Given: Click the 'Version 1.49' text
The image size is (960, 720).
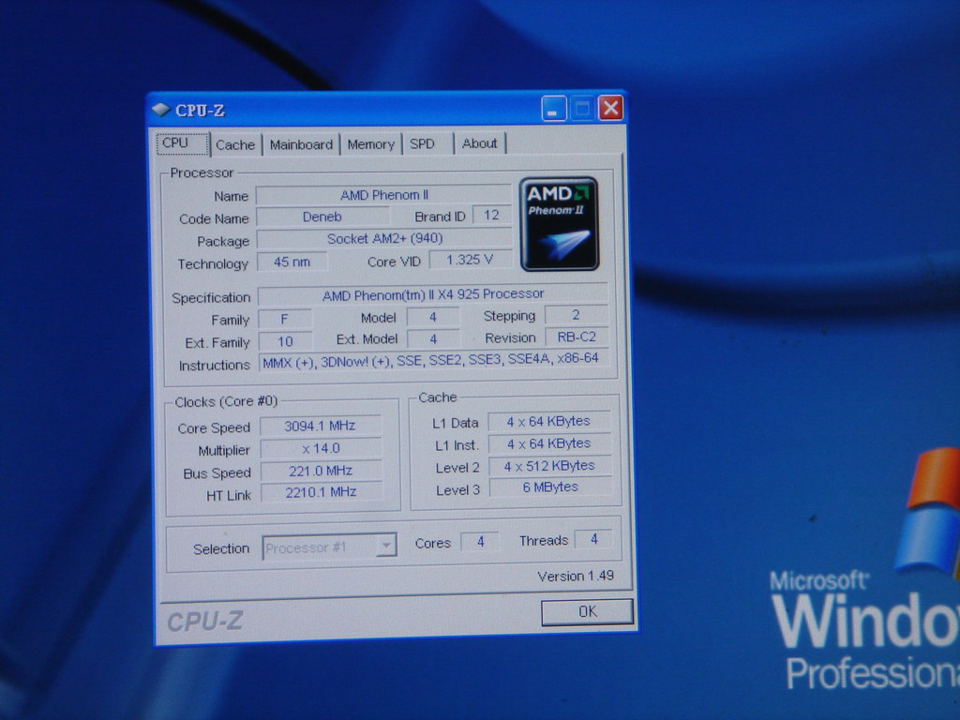Looking at the screenshot, I should point(576,576).
